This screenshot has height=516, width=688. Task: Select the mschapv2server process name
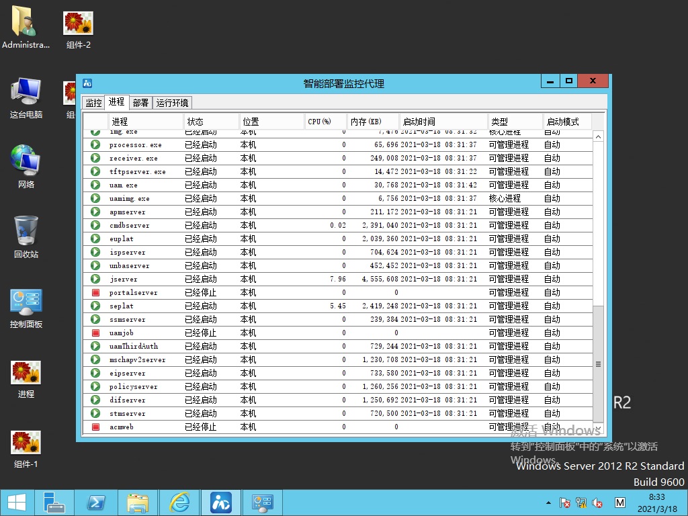137,359
